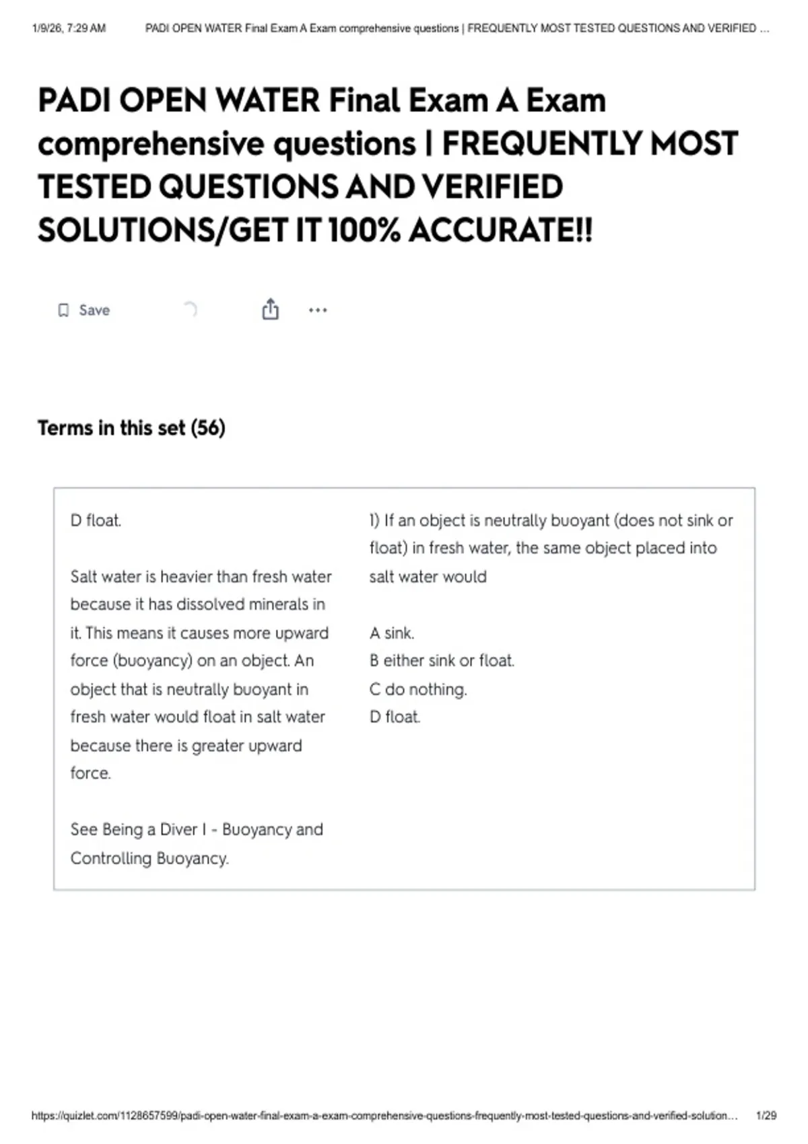Click the 'Salt water is heavier' explanation paragraph
The width and height of the screenshot is (808, 1144).
tap(201, 674)
